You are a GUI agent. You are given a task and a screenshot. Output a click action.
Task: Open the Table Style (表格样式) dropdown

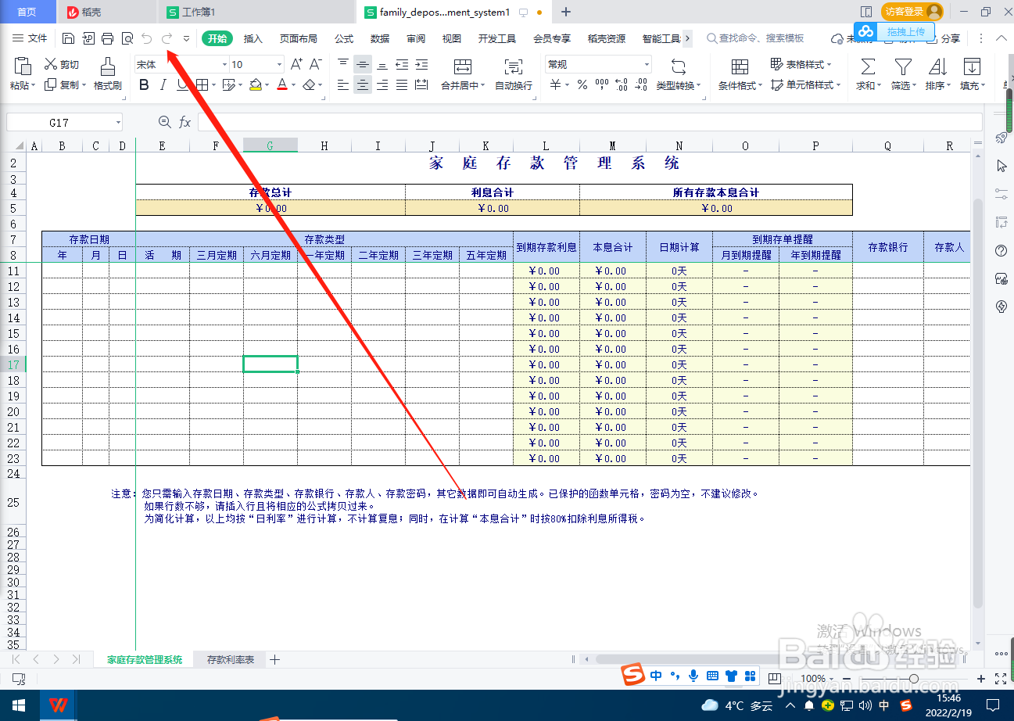801,65
